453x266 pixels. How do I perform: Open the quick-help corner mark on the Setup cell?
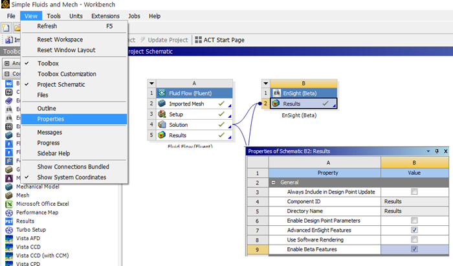pyautogui.click(x=230, y=116)
